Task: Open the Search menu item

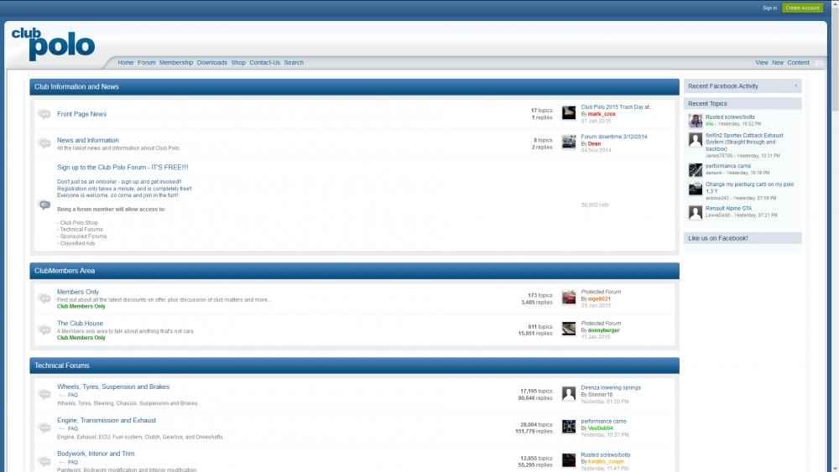Action: [x=293, y=63]
